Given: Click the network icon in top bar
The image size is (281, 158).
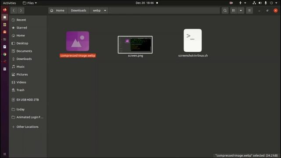Looking at the screenshot, I should [x=254, y=3].
